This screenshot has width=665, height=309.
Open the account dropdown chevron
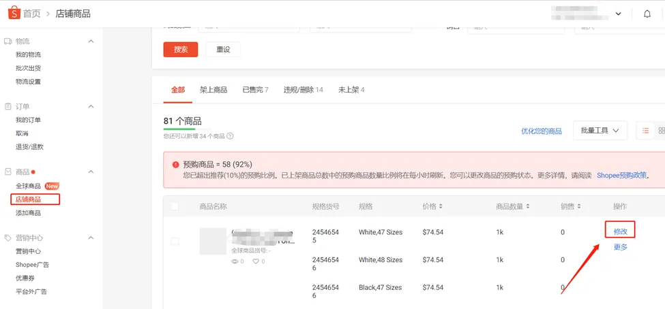[619, 14]
